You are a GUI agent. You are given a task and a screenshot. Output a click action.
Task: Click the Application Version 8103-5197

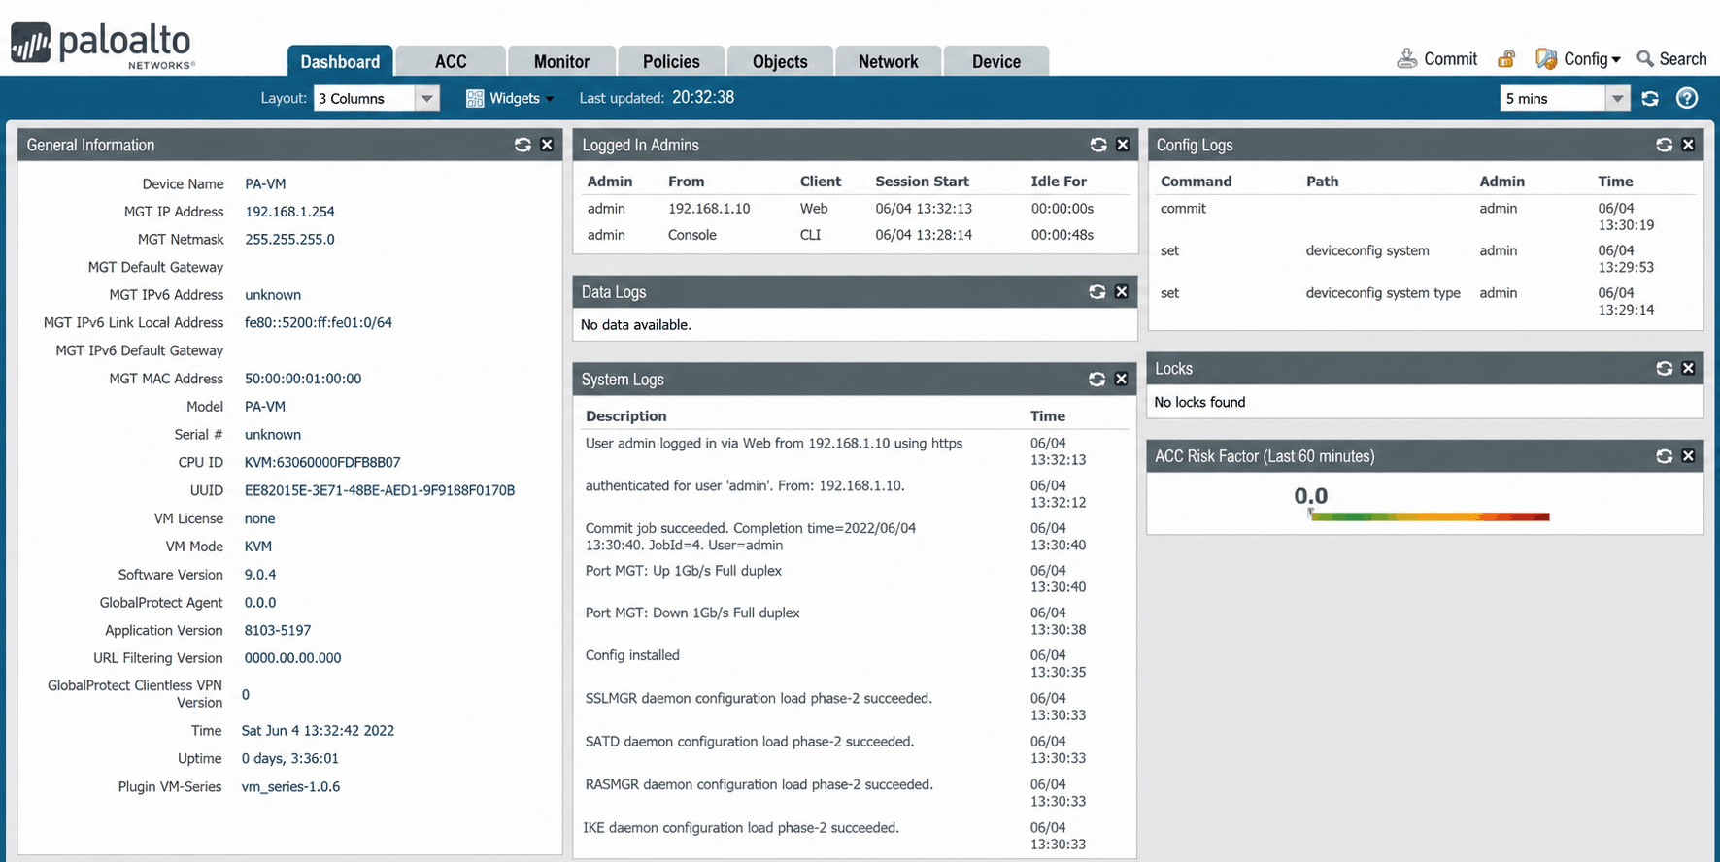coord(278,631)
